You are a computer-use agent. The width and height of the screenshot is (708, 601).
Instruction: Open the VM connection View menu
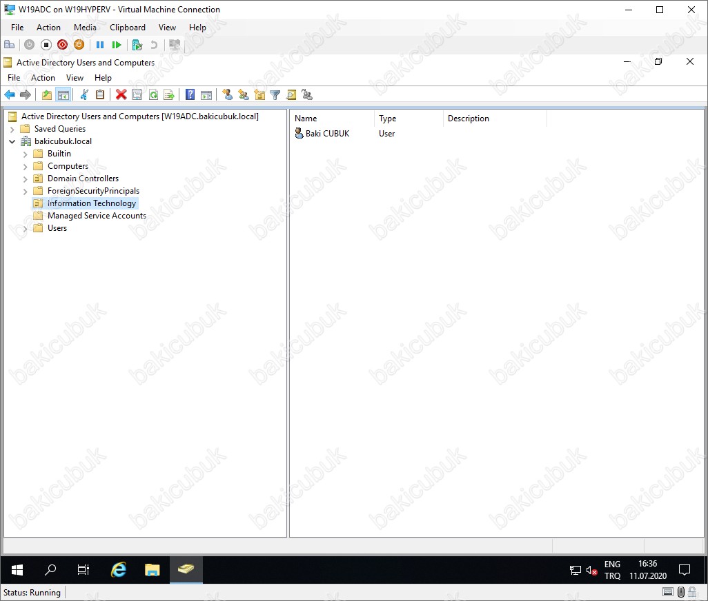click(167, 28)
